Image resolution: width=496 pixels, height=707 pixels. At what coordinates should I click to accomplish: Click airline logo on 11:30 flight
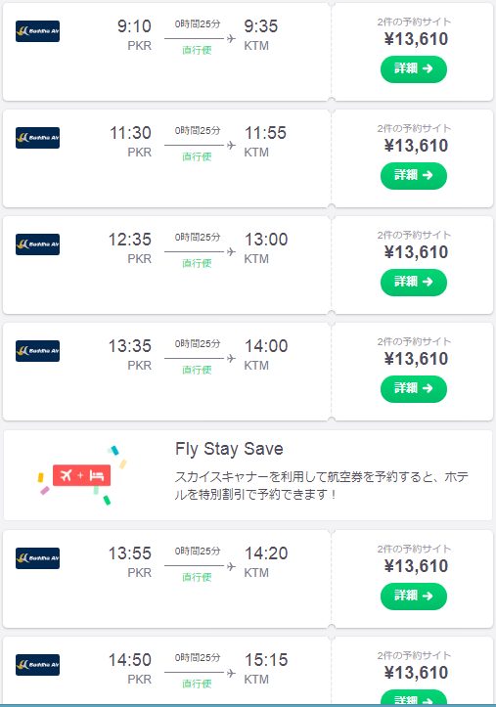37,138
